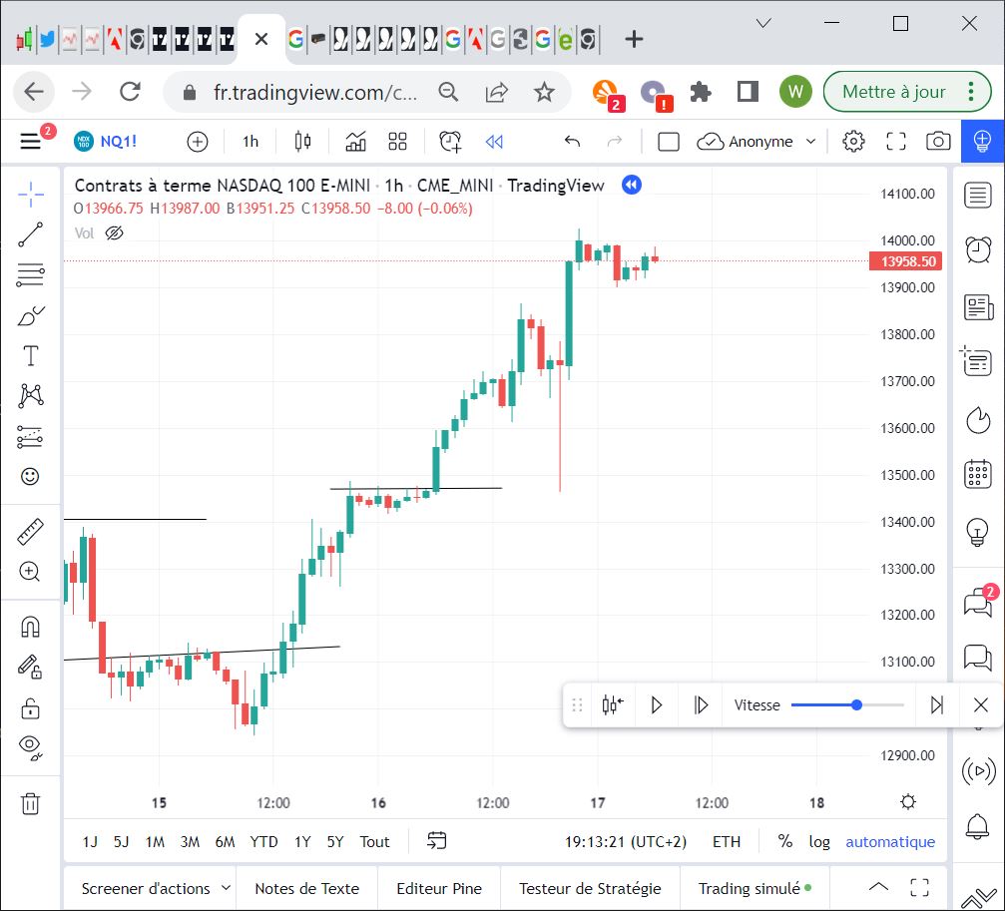Viewport: 1005px width, 911px height.
Task: Select the text annotation tool
Action: pos(30,355)
